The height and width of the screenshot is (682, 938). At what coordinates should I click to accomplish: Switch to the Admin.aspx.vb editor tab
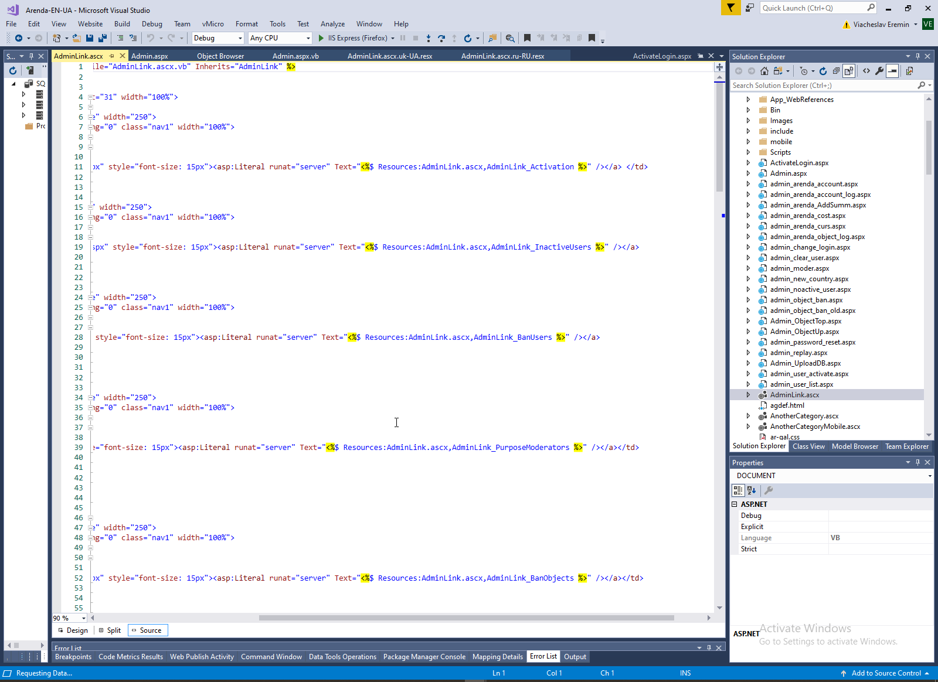coord(295,56)
